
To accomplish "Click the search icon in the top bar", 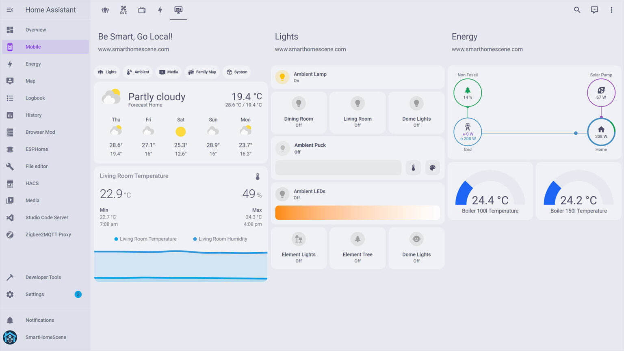I will click(x=577, y=10).
